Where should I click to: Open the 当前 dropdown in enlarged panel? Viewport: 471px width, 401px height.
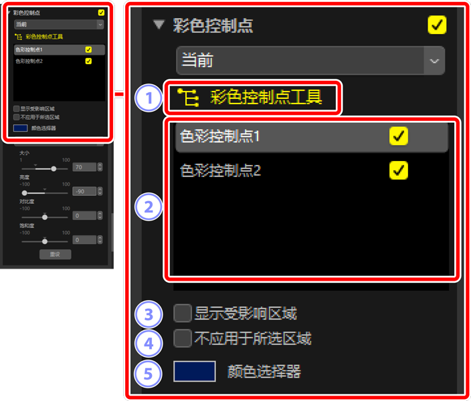coord(310,60)
